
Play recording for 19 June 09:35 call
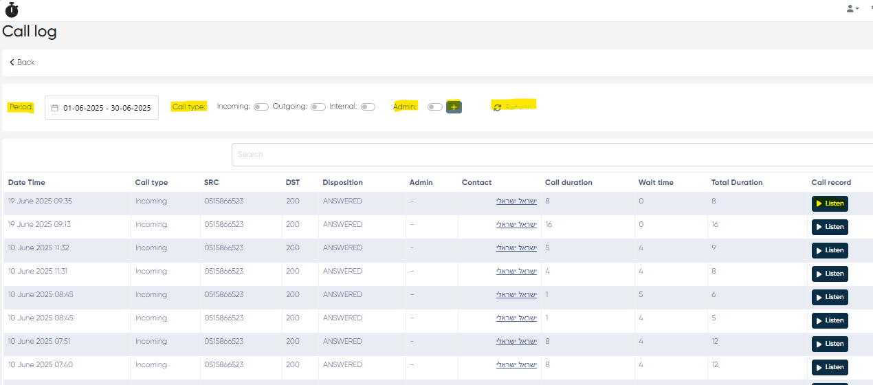coord(829,203)
